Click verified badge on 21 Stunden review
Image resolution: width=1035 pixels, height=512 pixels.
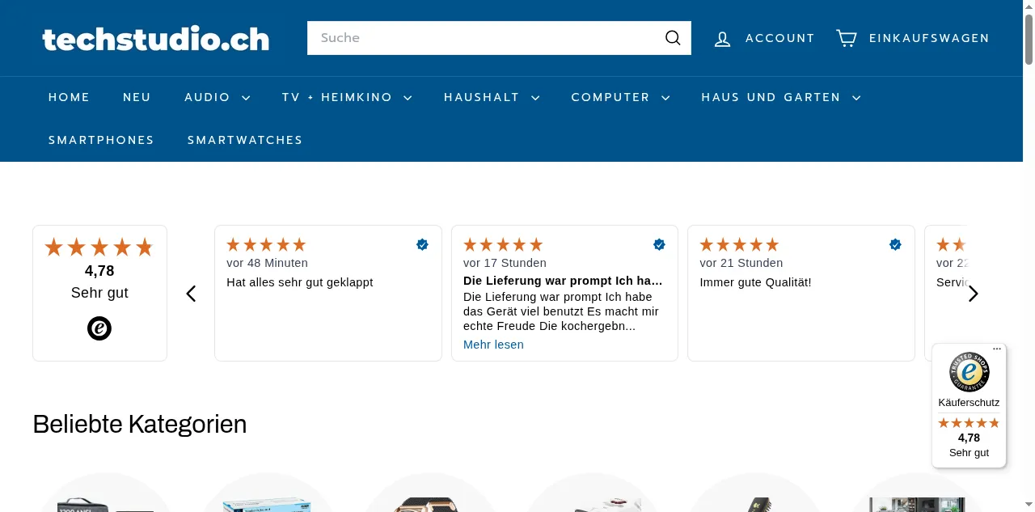click(x=895, y=244)
